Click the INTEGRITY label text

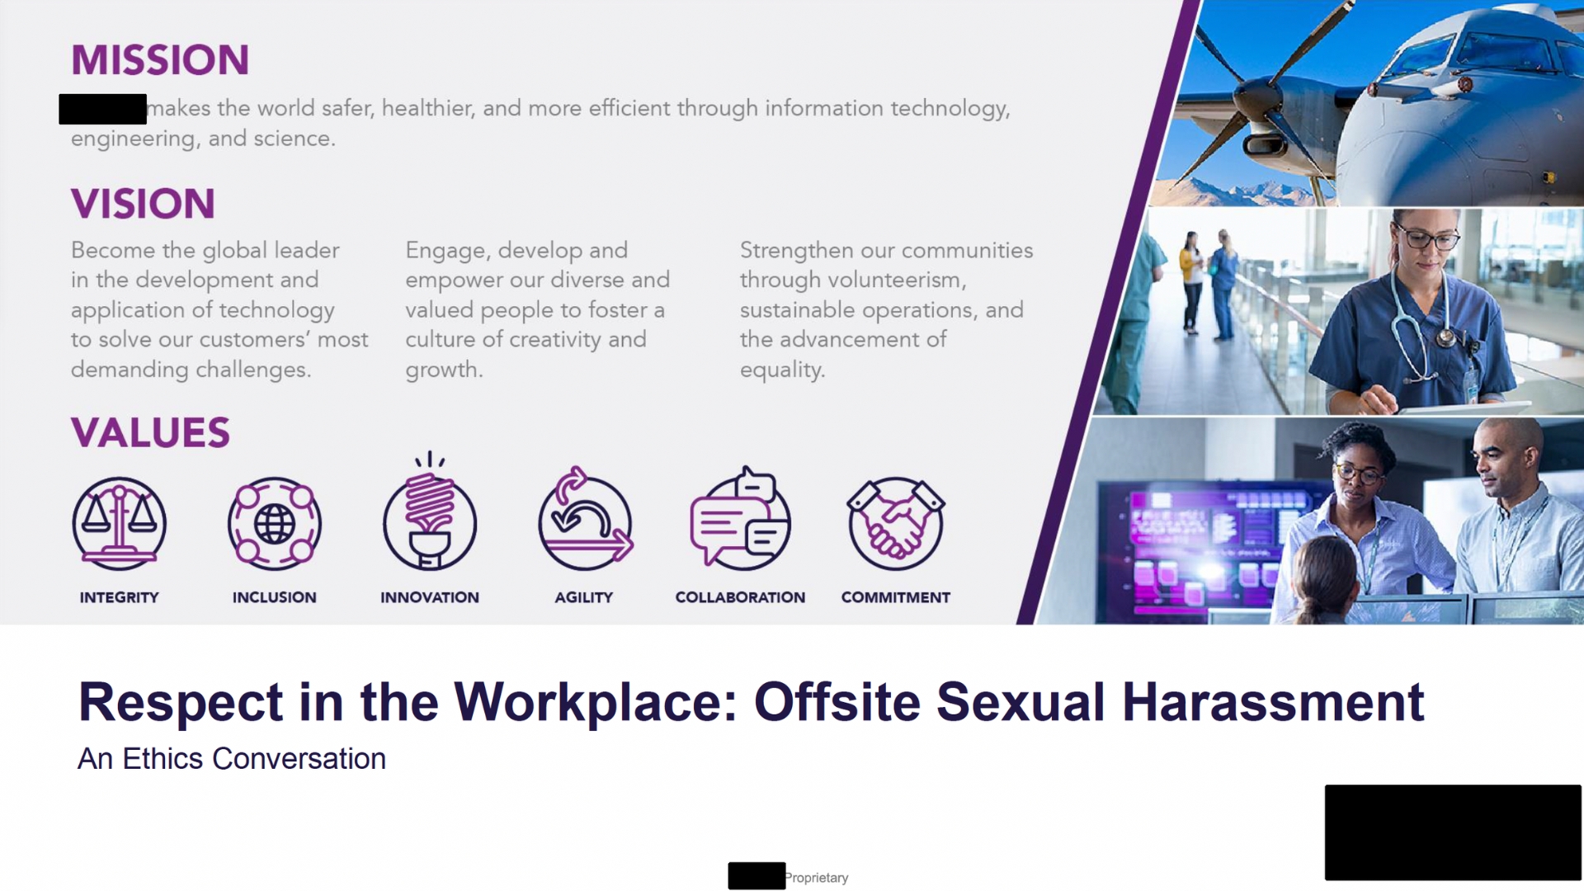click(119, 597)
